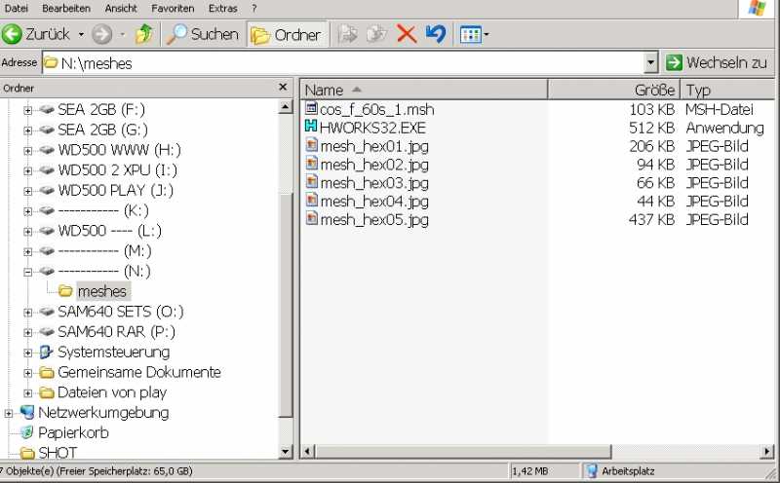
Task: Open the Extras menu
Action: pyautogui.click(x=222, y=8)
